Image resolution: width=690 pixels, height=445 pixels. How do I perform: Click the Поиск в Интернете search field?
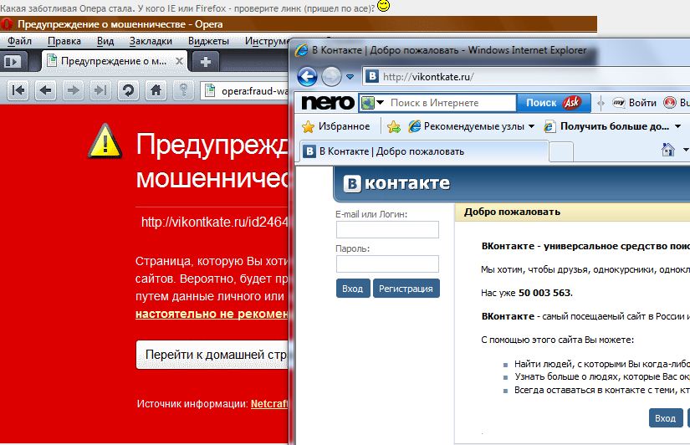click(x=452, y=103)
